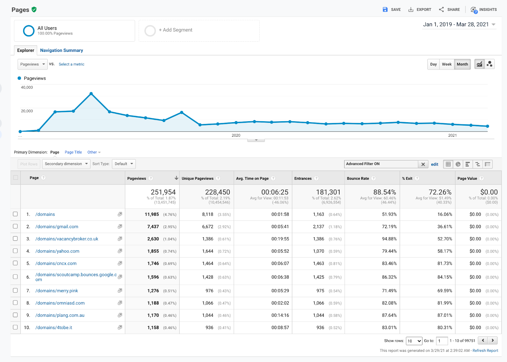Switch to motion chart icon
Screen dimensions: 507x362
coord(490,64)
